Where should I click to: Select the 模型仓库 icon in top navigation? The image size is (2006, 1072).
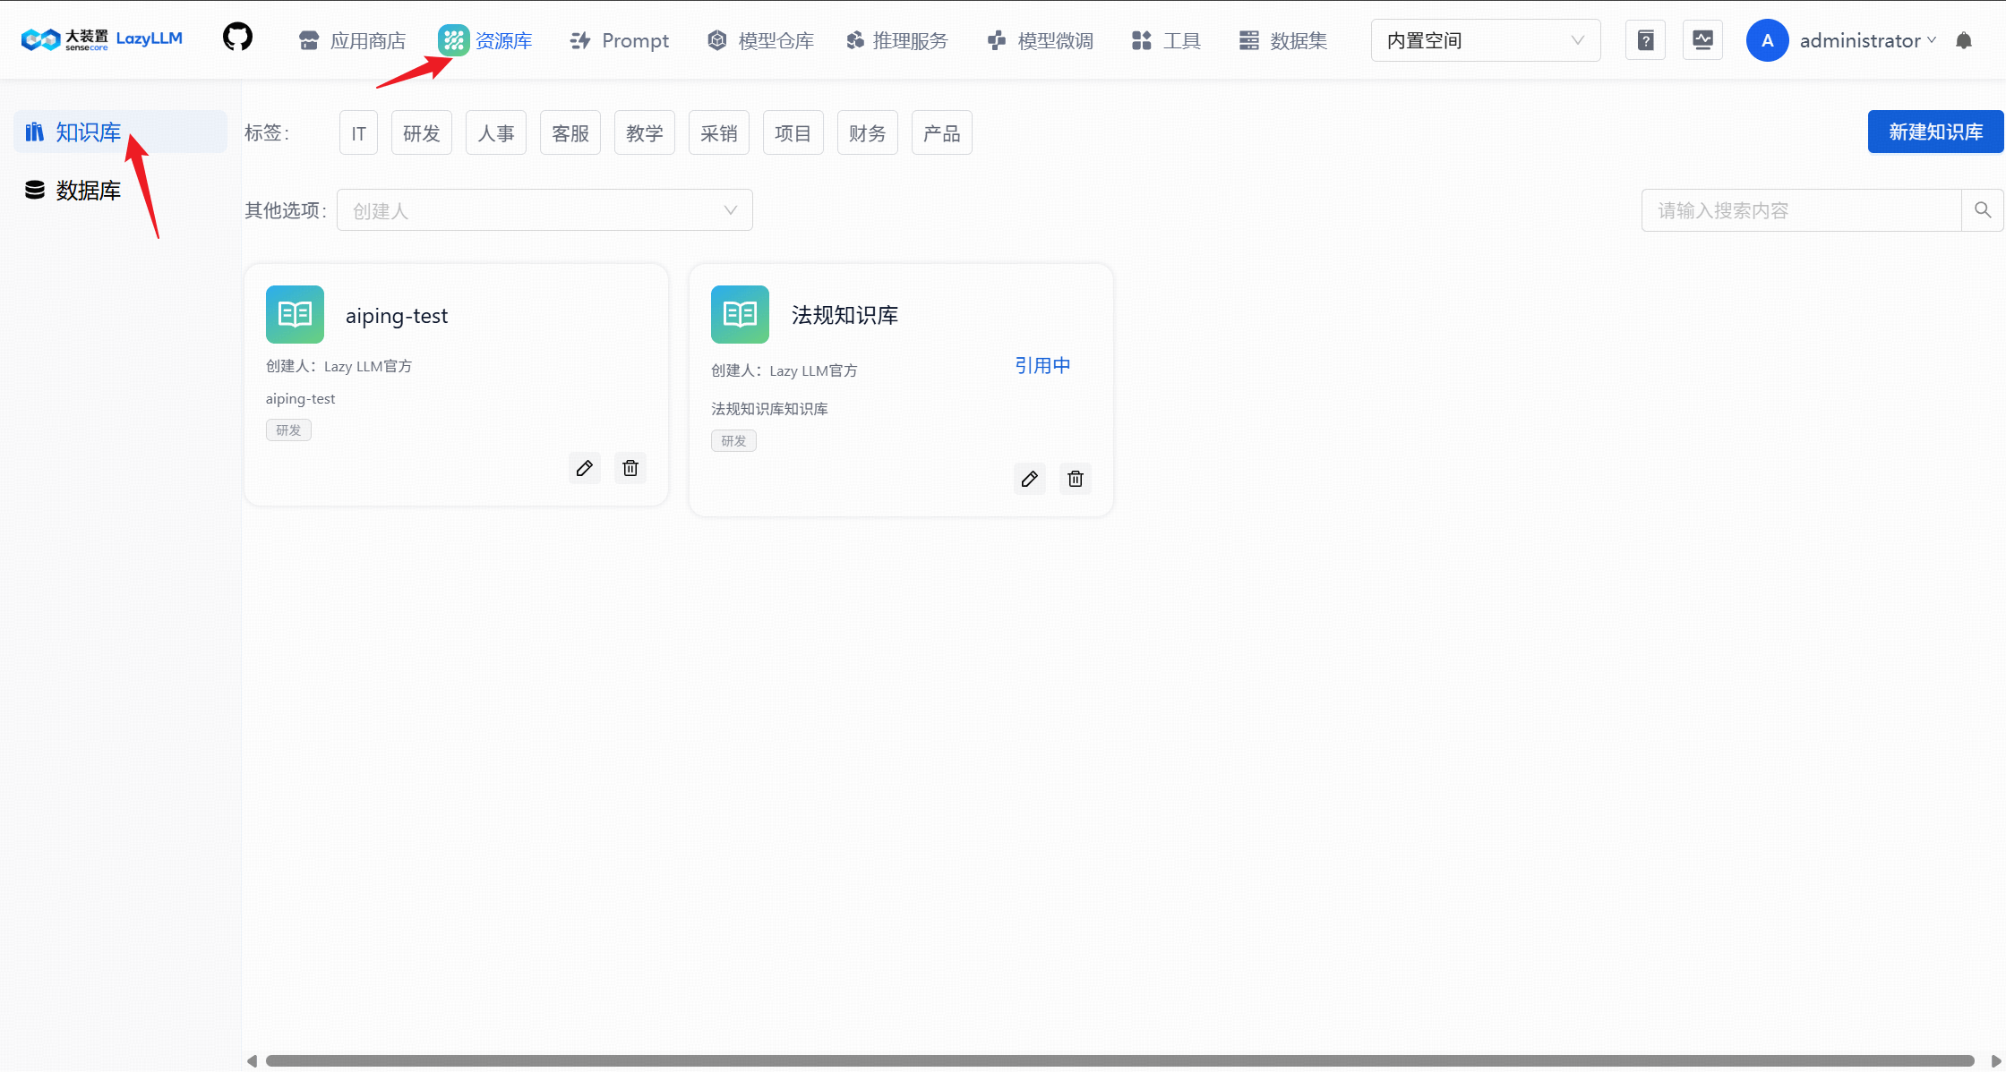(716, 39)
